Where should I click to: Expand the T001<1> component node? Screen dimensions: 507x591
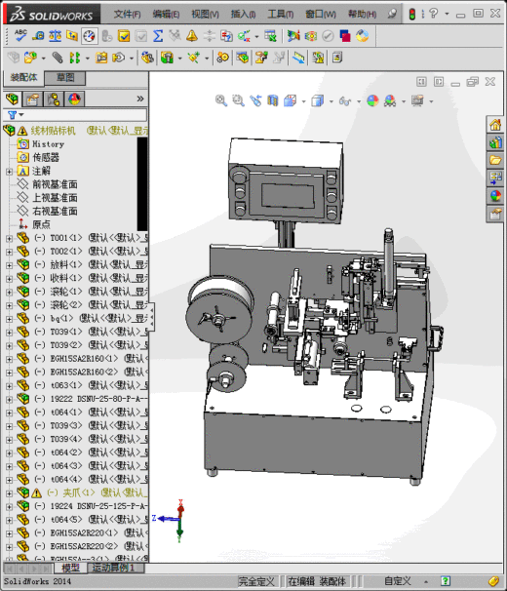9,238
